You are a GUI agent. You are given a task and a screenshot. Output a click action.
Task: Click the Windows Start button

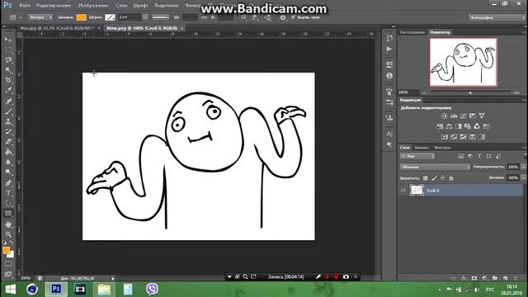tap(11, 290)
